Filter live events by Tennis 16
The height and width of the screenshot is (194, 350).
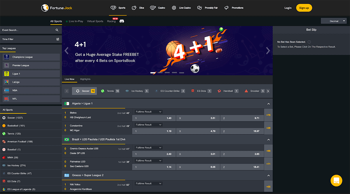point(110,91)
